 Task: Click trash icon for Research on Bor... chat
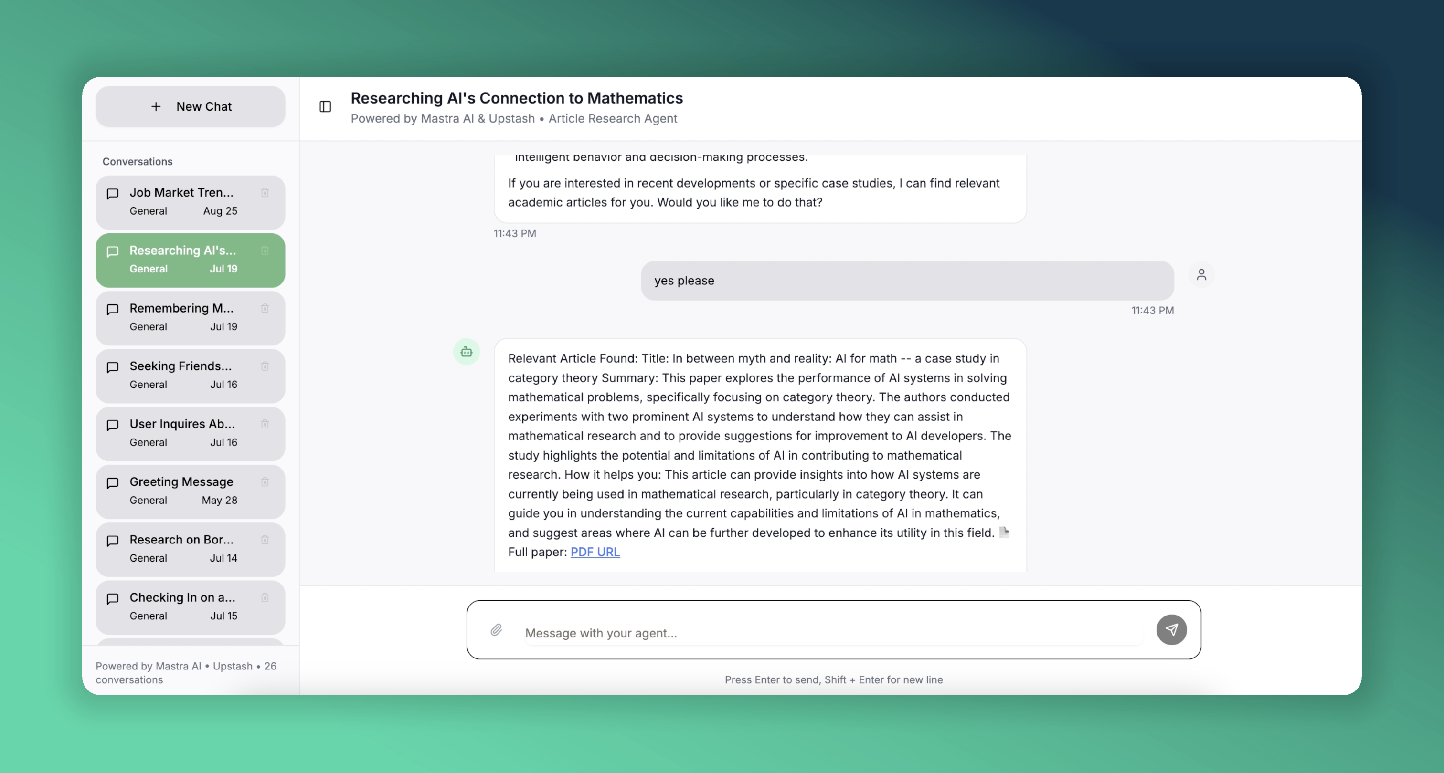(265, 540)
